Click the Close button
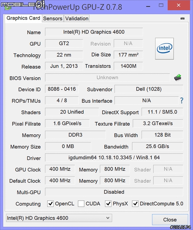The image size is (193, 230). [x=170, y=220]
